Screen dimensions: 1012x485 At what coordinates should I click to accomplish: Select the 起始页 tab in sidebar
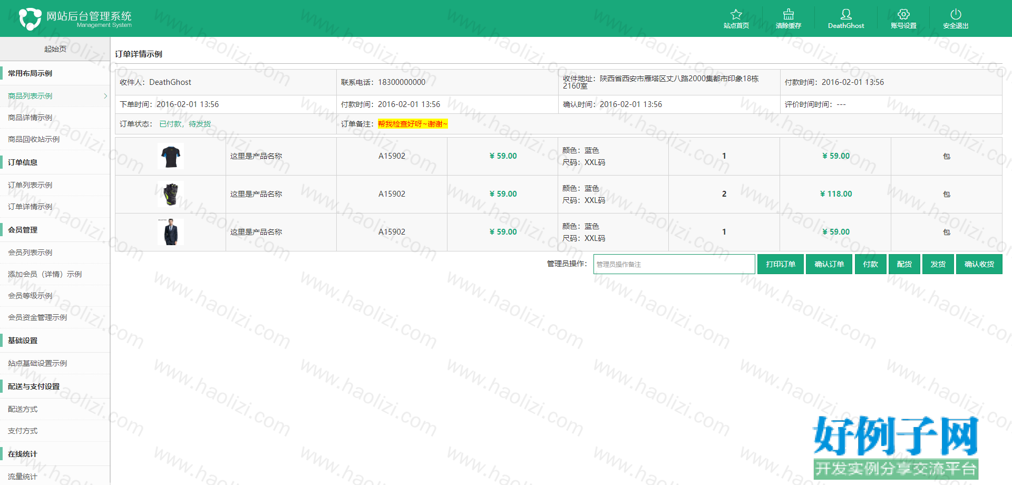click(x=55, y=49)
